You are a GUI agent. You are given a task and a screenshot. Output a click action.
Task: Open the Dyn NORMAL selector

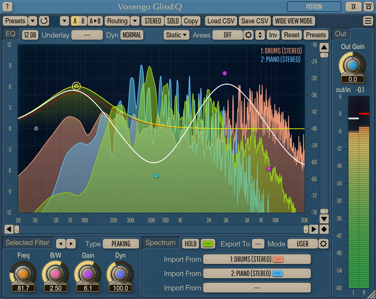click(x=132, y=35)
